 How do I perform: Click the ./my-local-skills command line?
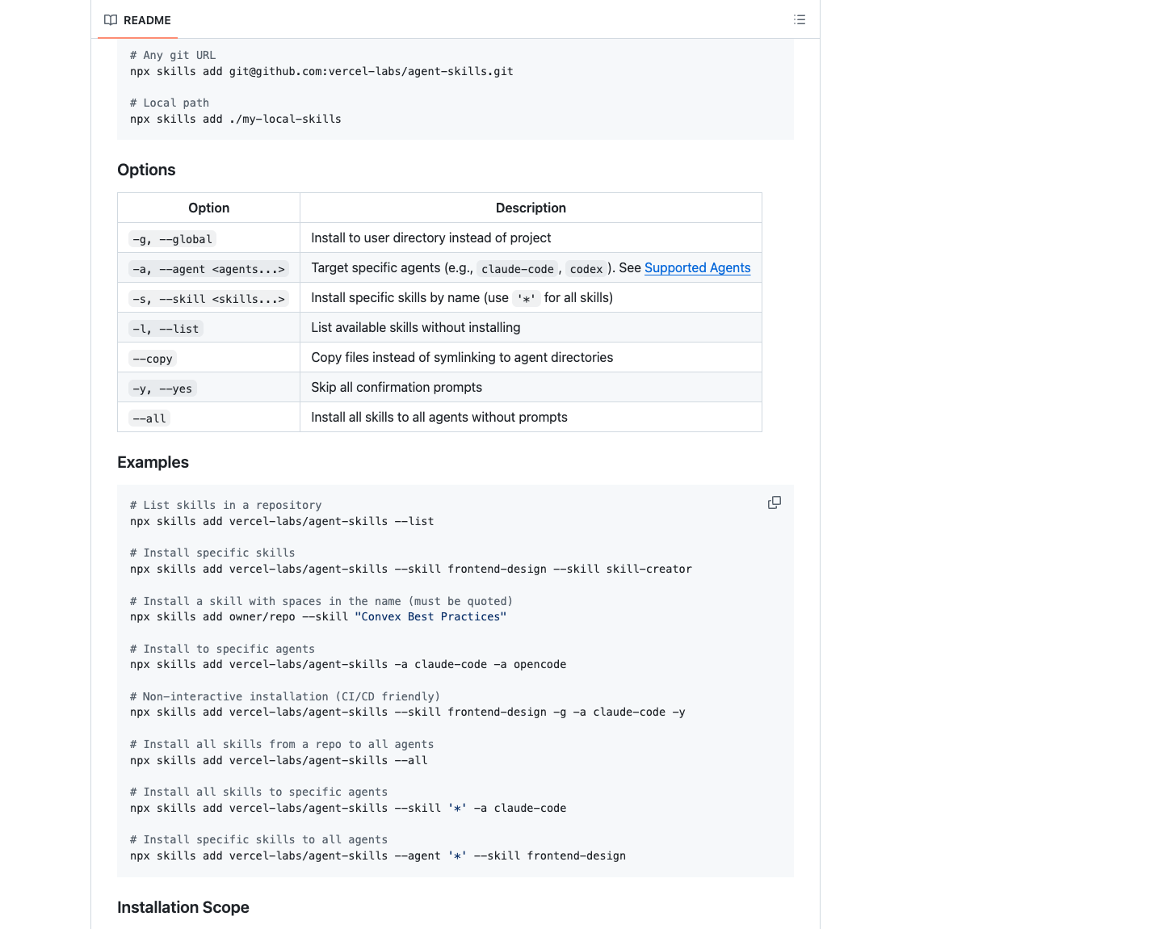[236, 119]
